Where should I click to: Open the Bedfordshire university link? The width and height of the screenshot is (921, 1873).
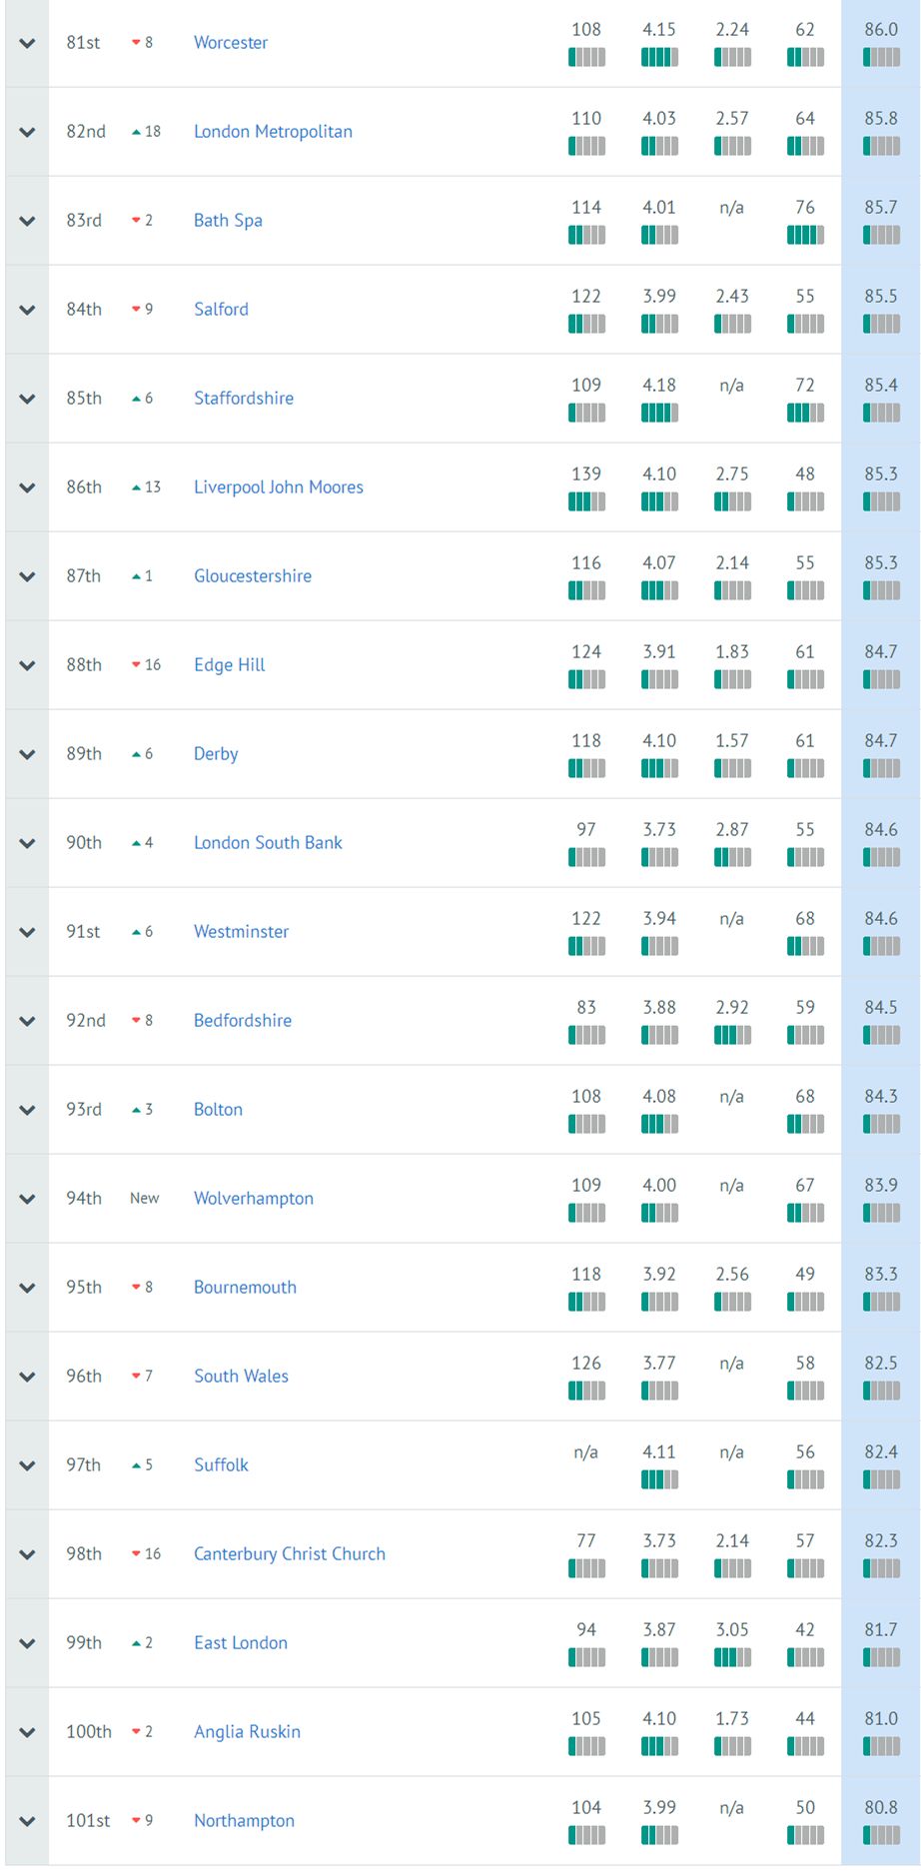(243, 1021)
